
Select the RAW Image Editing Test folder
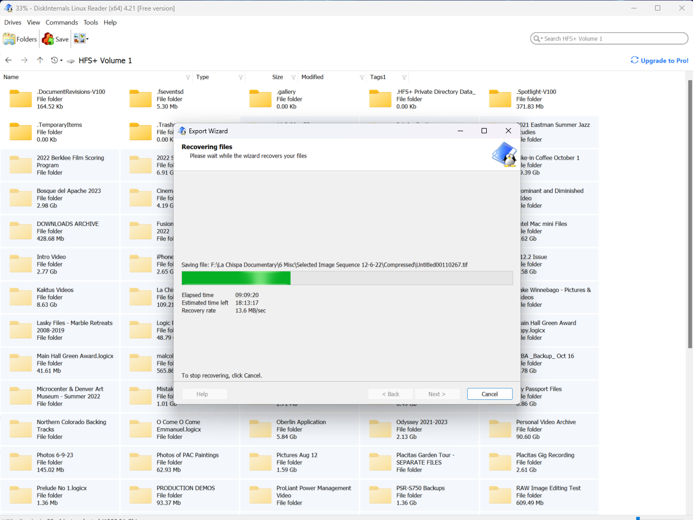tap(539, 495)
